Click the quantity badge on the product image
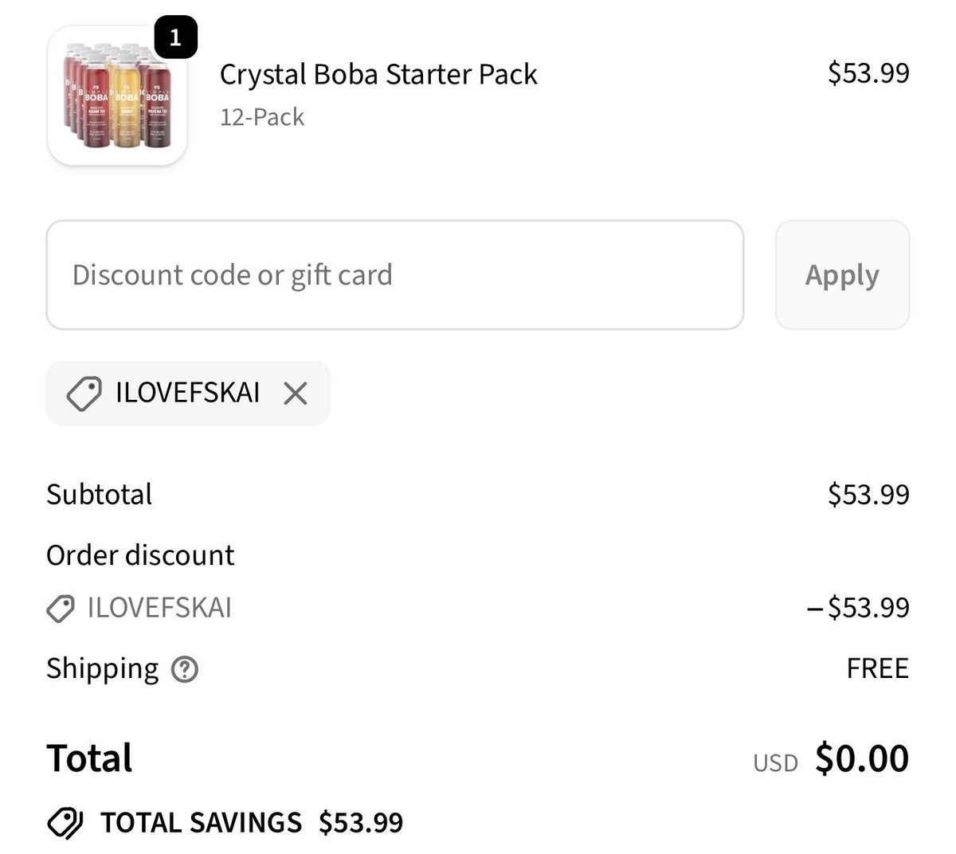 (175, 37)
